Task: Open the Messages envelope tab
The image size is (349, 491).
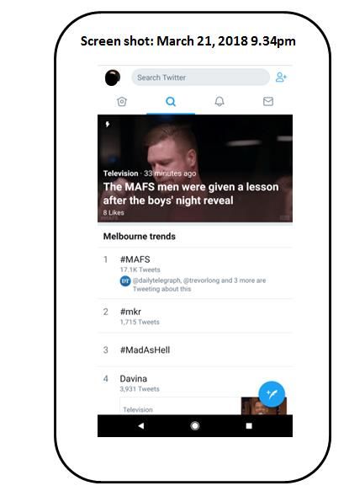Action: [x=268, y=101]
